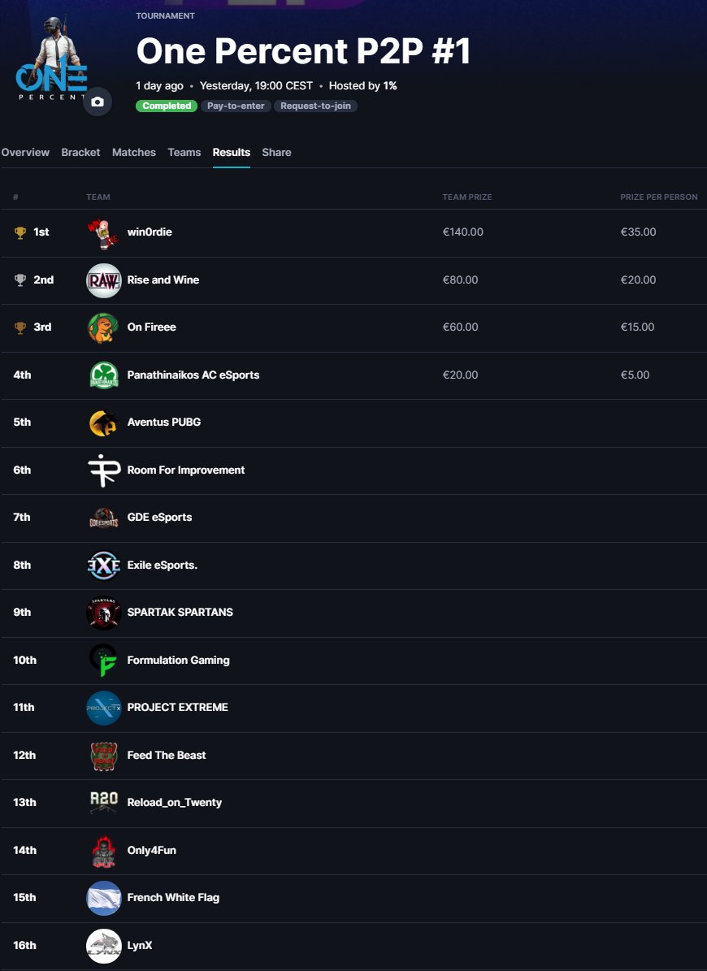
Task: Click the Panathinaikos AC eSports crest icon
Action: (x=103, y=375)
